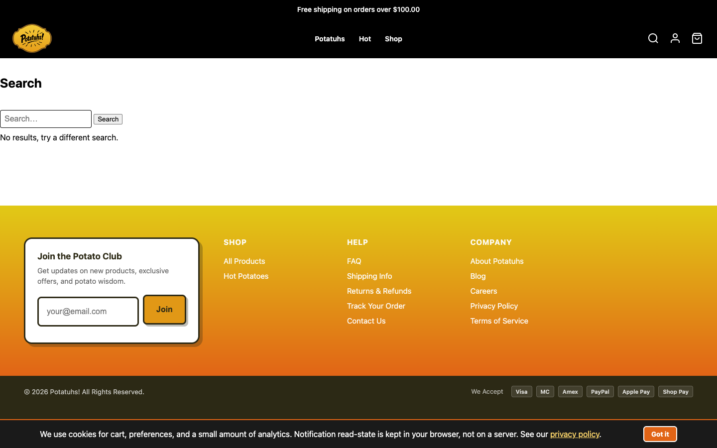Dismiss cookie banner with Got it
This screenshot has height=448, width=717.
point(660,434)
